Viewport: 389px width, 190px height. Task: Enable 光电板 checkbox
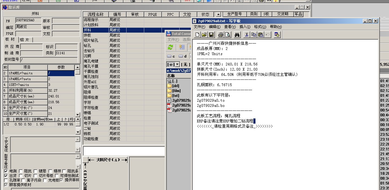pyautogui.click(x=45, y=180)
